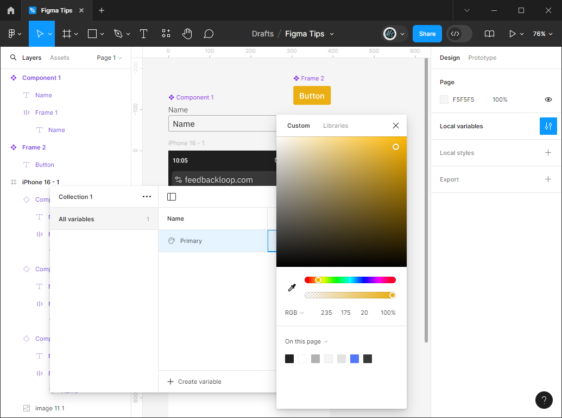This screenshot has width=562, height=418.
Task: Adjust the opacity slider handle
Action: [393, 295]
